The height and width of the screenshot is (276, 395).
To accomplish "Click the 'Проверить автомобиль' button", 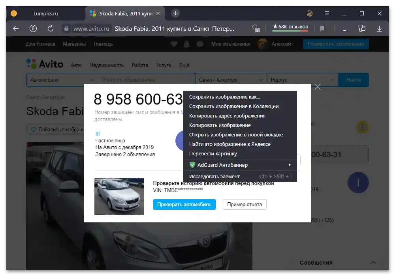I will click(184, 205).
